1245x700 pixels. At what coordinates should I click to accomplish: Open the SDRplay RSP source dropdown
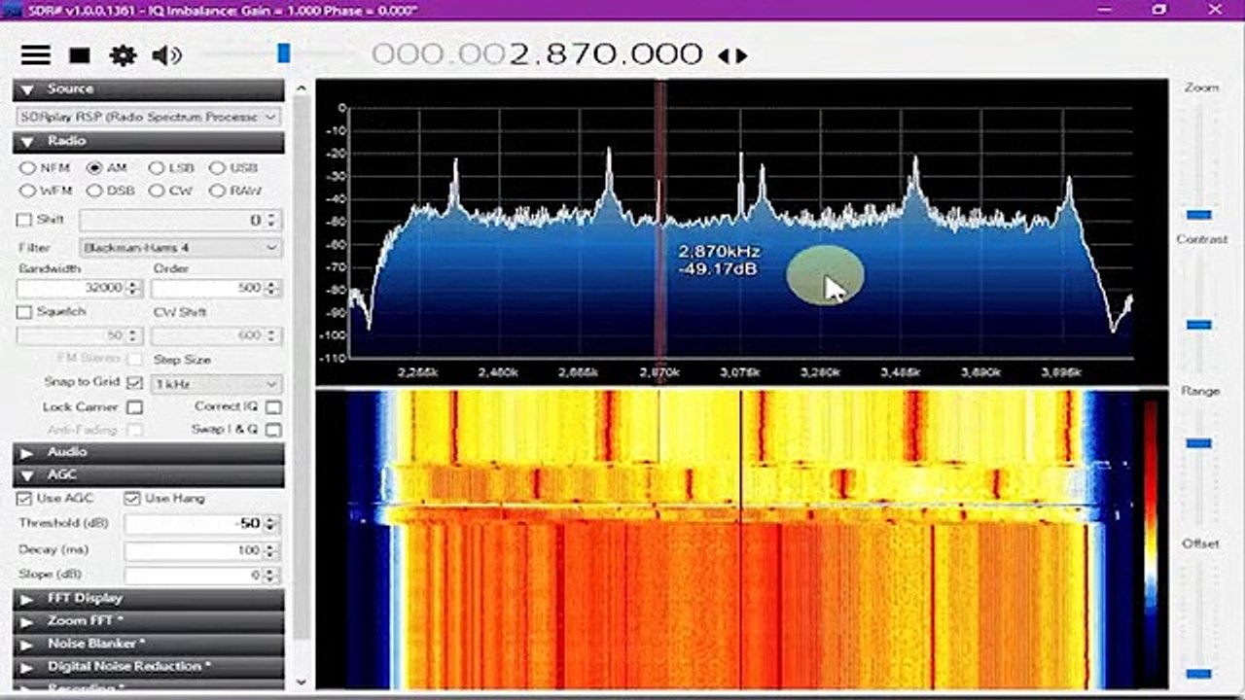click(x=149, y=117)
